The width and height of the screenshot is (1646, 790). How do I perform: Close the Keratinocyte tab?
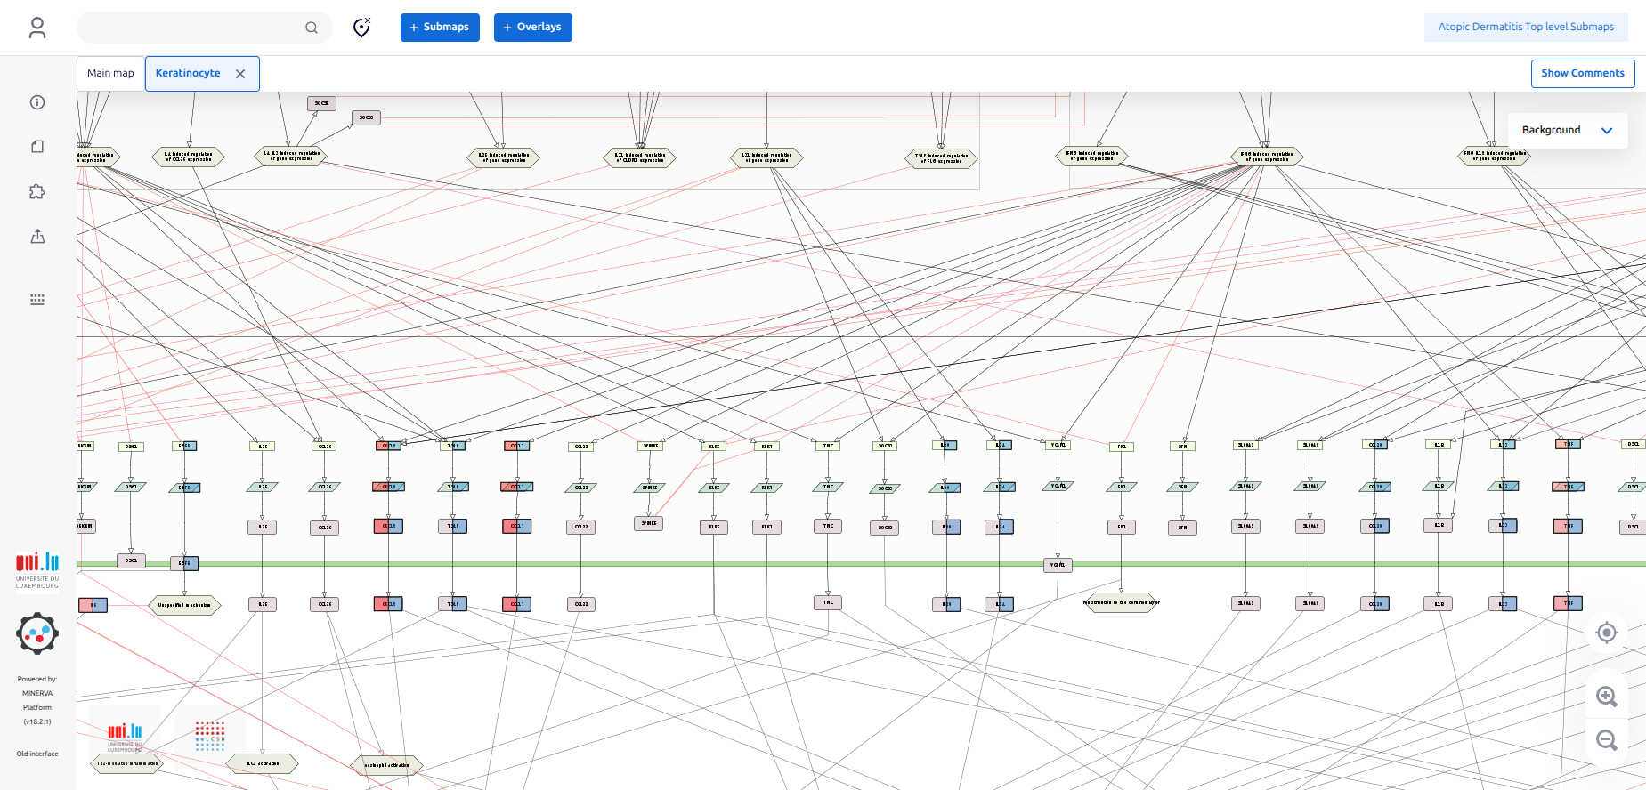pyautogui.click(x=240, y=74)
